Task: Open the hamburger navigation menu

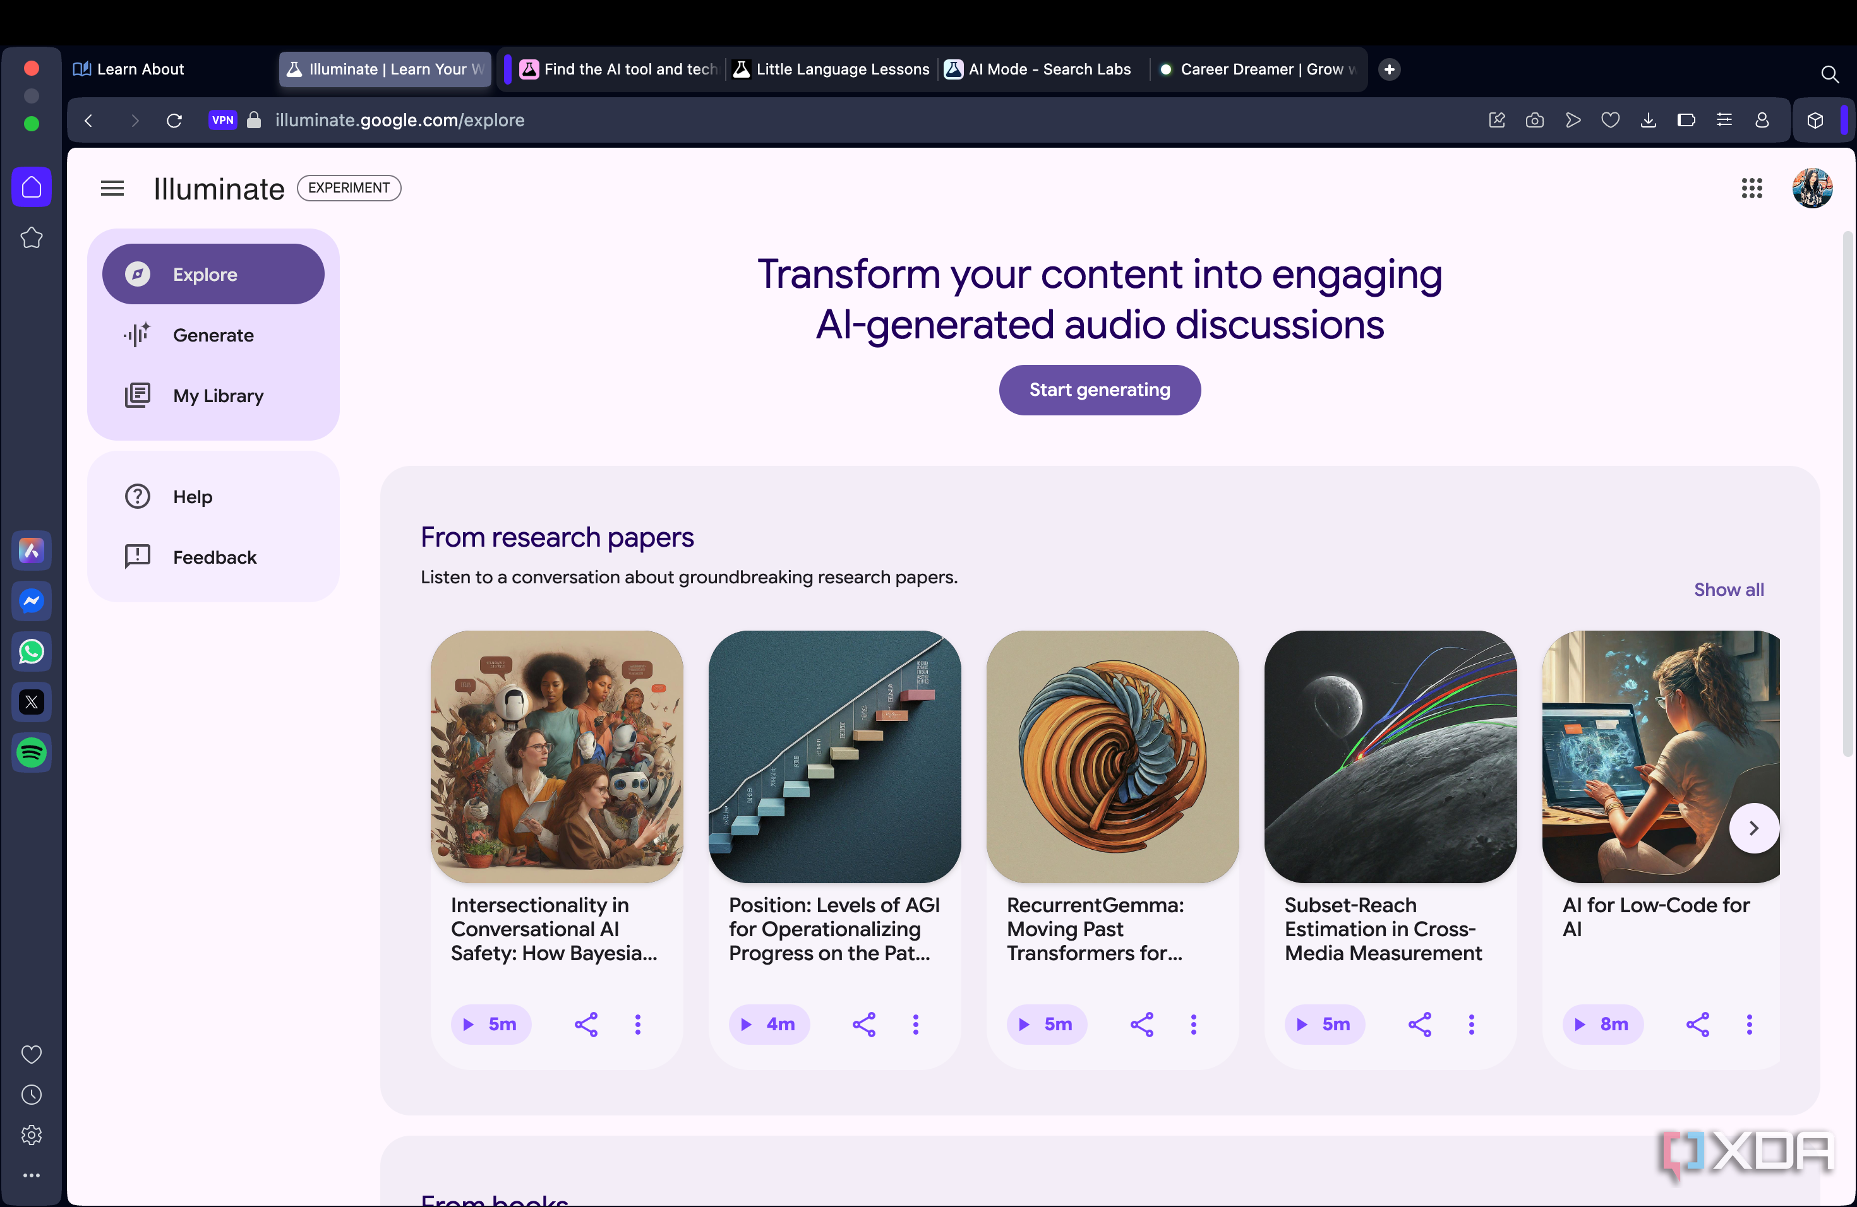Action: (x=112, y=188)
